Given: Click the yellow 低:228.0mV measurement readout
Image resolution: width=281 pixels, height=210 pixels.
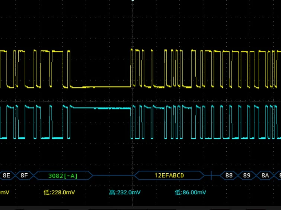Looking at the screenshot, I should coord(59,192).
